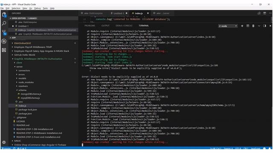Expand the Online-Shop-eCommerce-App-Angular-6-Firebase folder
The height and width of the screenshot is (153, 273).
tap(40, 145)
